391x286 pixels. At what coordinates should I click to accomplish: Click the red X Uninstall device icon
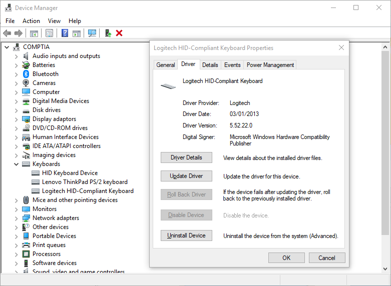119,33
